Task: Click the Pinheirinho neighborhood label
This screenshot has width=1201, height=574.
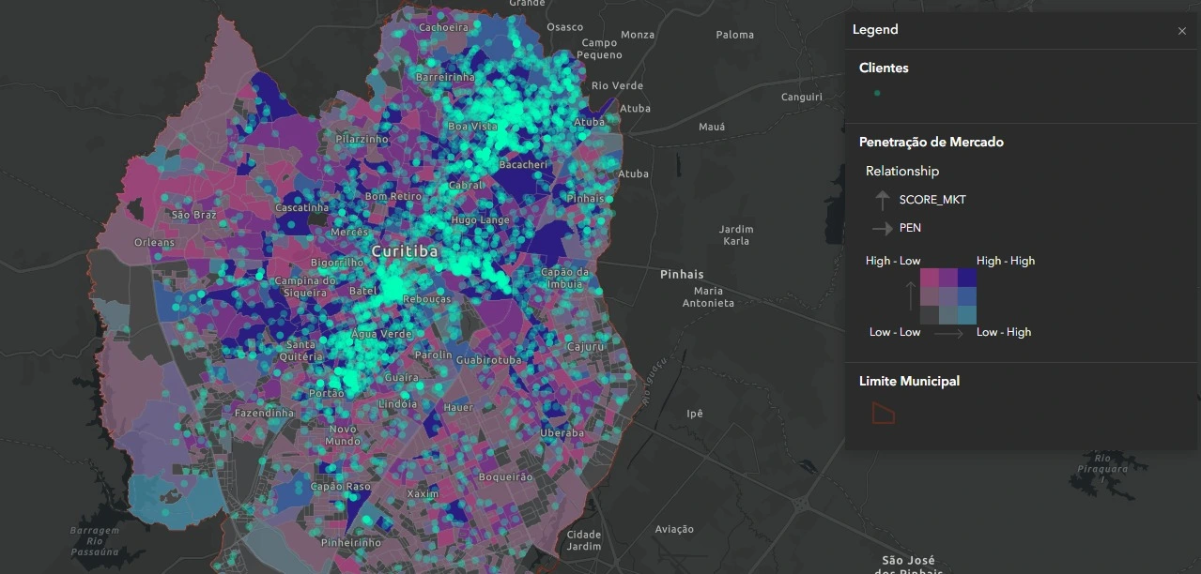Action: point(351,542)
